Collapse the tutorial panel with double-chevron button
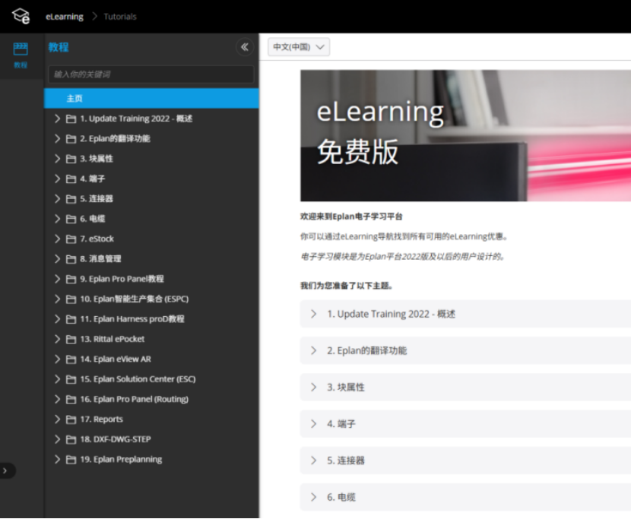Screen dimensions: 631x519 click(245, 47)
